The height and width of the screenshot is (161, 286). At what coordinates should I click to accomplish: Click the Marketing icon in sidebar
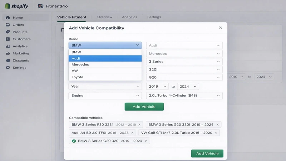(x=8, y=53)
